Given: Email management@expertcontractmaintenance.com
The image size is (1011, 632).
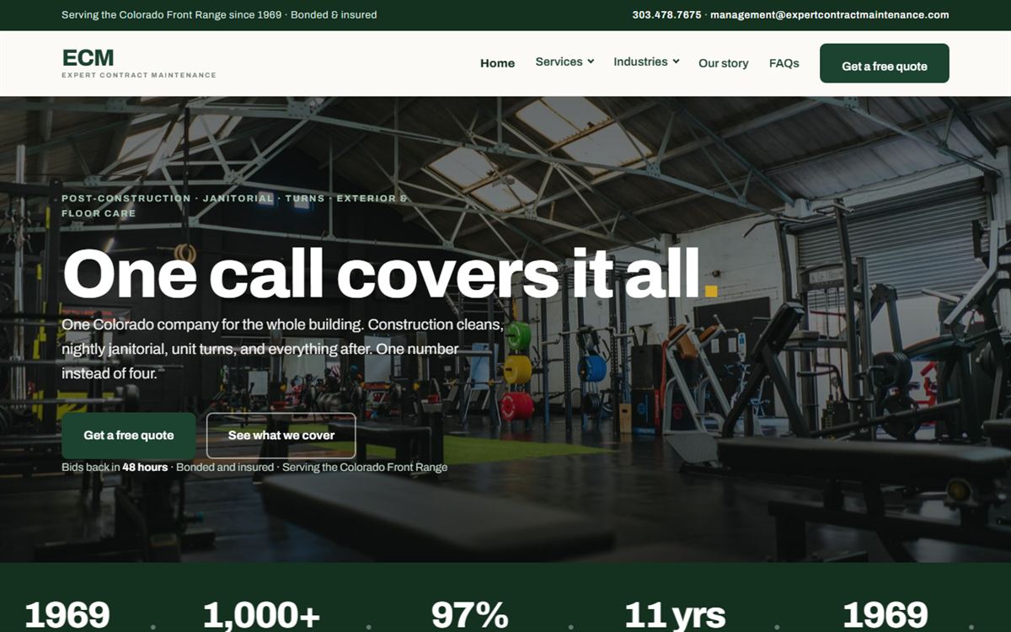Looking at the screenshot, I should tap(830, 14).
